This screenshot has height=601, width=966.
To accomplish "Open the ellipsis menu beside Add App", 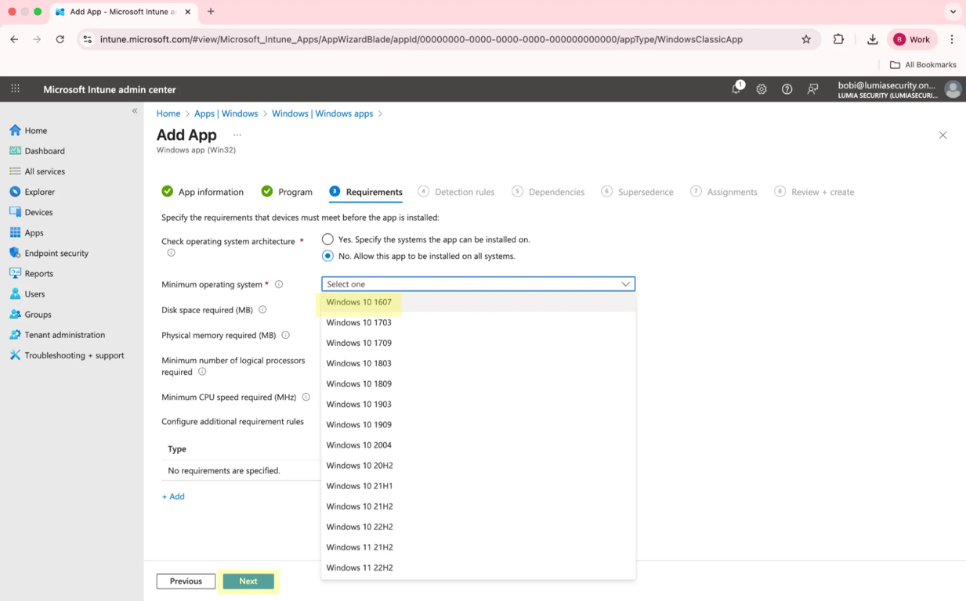I will (x=237, y=135).
